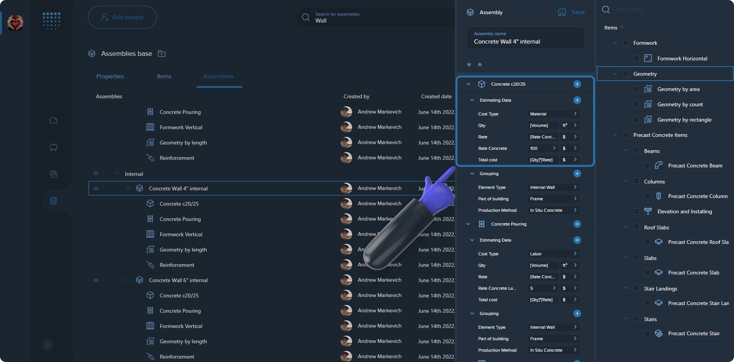This screenshot has width=734, height=362.
Task: Open the monitor icon in left sidebar
Action: point(54,147)
